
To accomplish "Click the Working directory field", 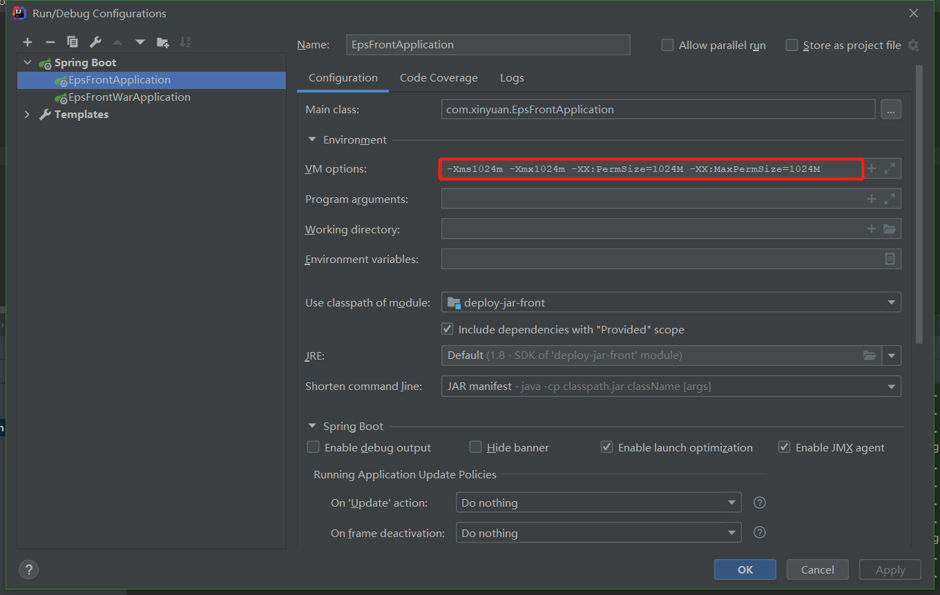I will click(x=653, y=229).
